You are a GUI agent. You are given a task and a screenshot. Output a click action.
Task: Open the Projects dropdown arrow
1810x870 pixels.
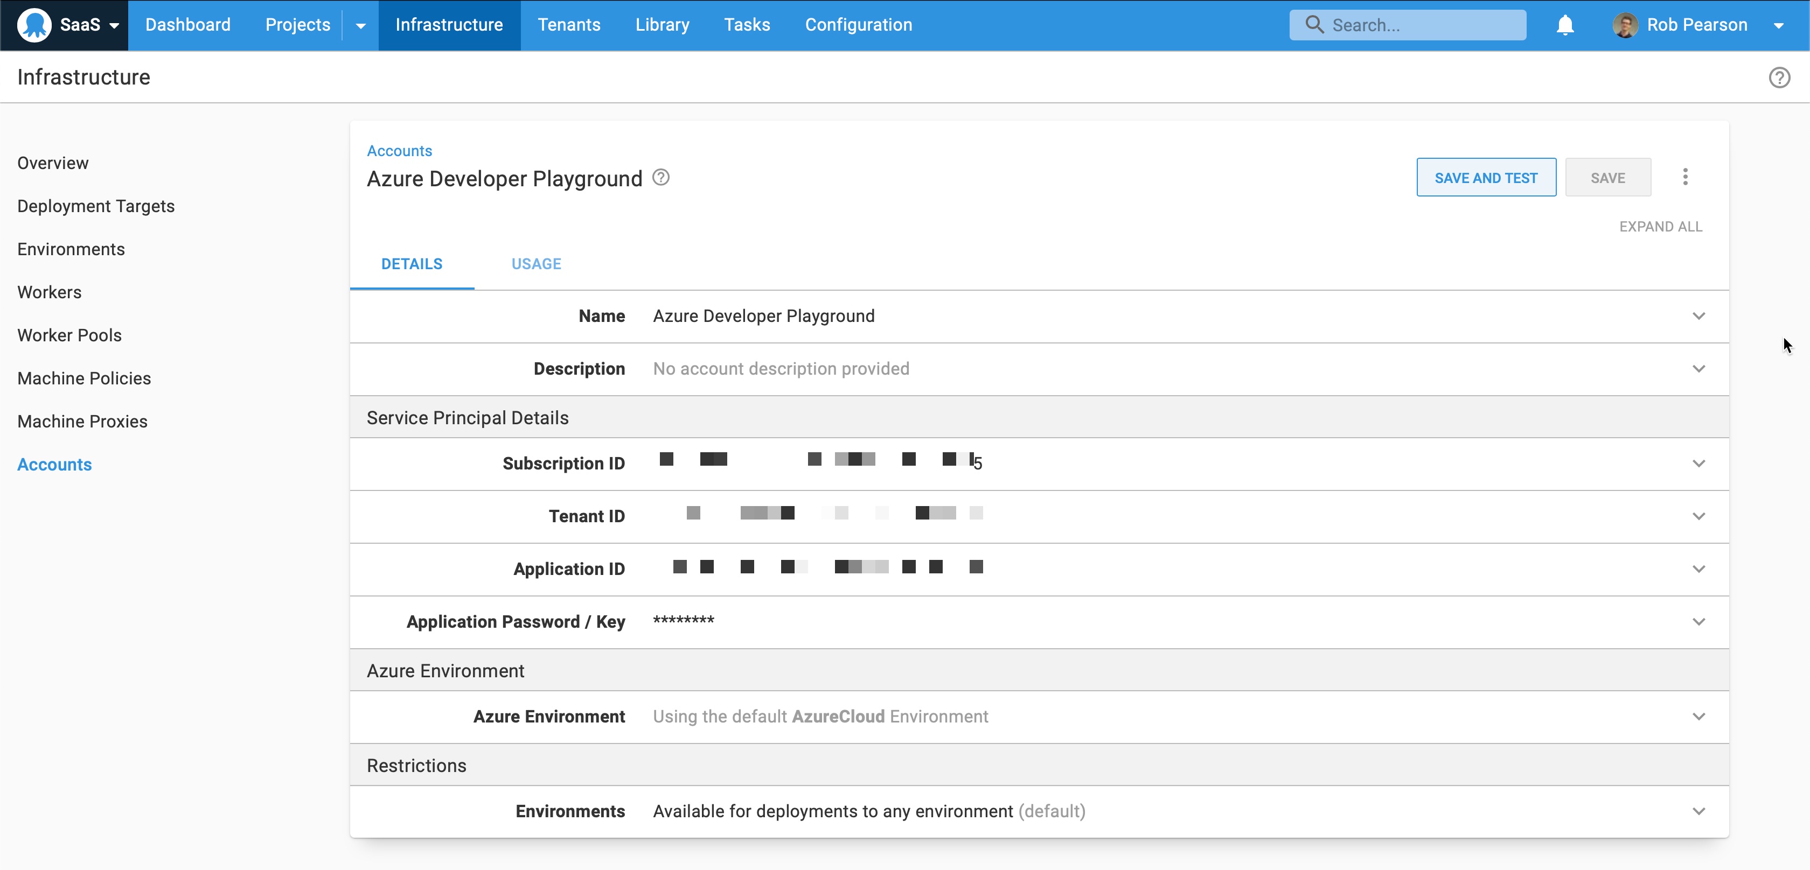pos(360,25)
